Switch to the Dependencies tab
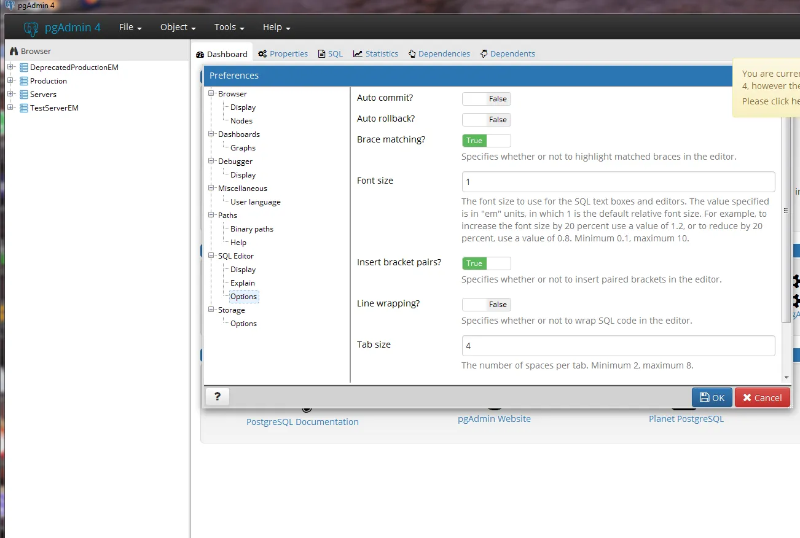 (x=439, y=54)
